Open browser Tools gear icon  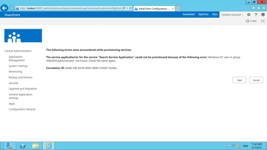pyautogui.click(x=264, y=8)
